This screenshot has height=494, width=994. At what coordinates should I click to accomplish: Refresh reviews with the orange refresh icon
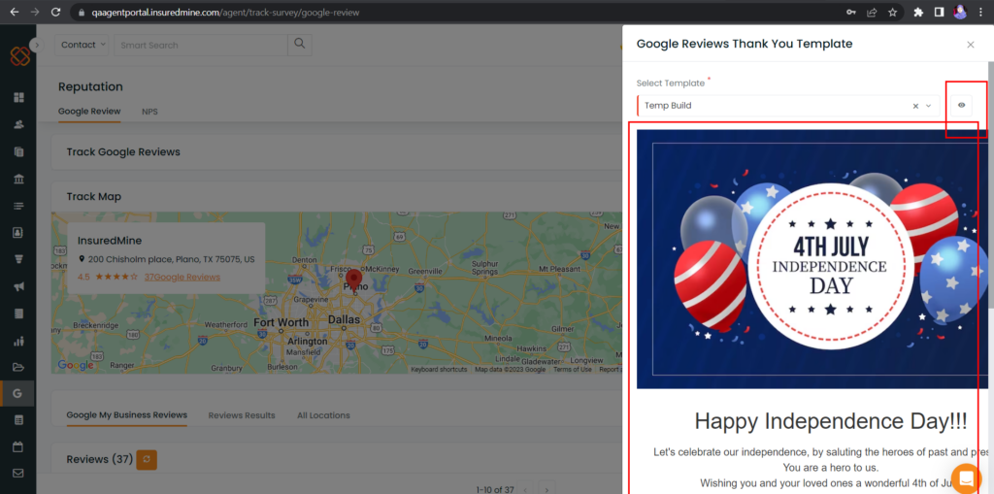tap(147, 459)
